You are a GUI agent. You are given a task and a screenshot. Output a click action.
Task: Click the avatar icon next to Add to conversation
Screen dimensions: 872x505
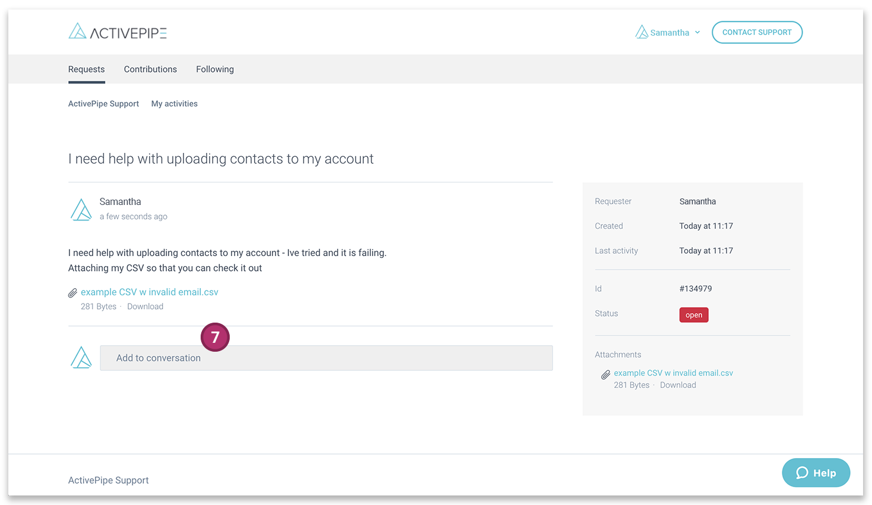tap(81, 358)
